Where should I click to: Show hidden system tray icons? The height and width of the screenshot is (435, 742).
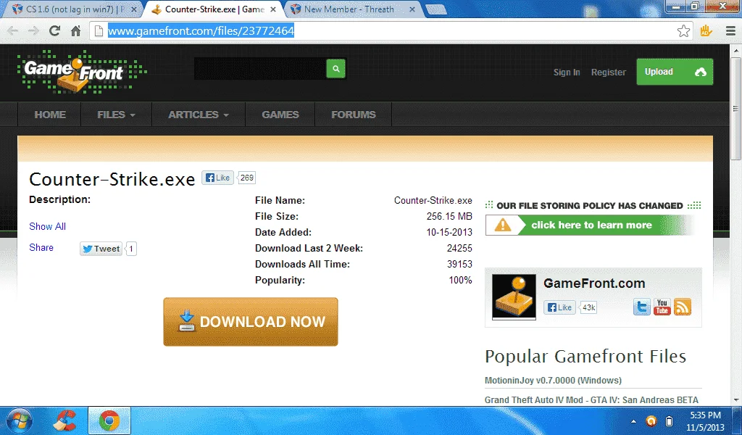[x=633, y=420]
